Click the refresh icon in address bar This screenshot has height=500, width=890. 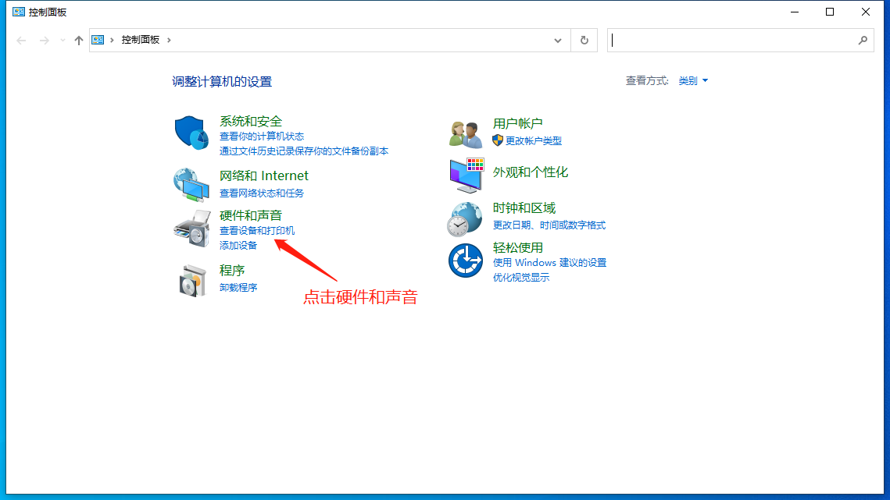(584, 40)
